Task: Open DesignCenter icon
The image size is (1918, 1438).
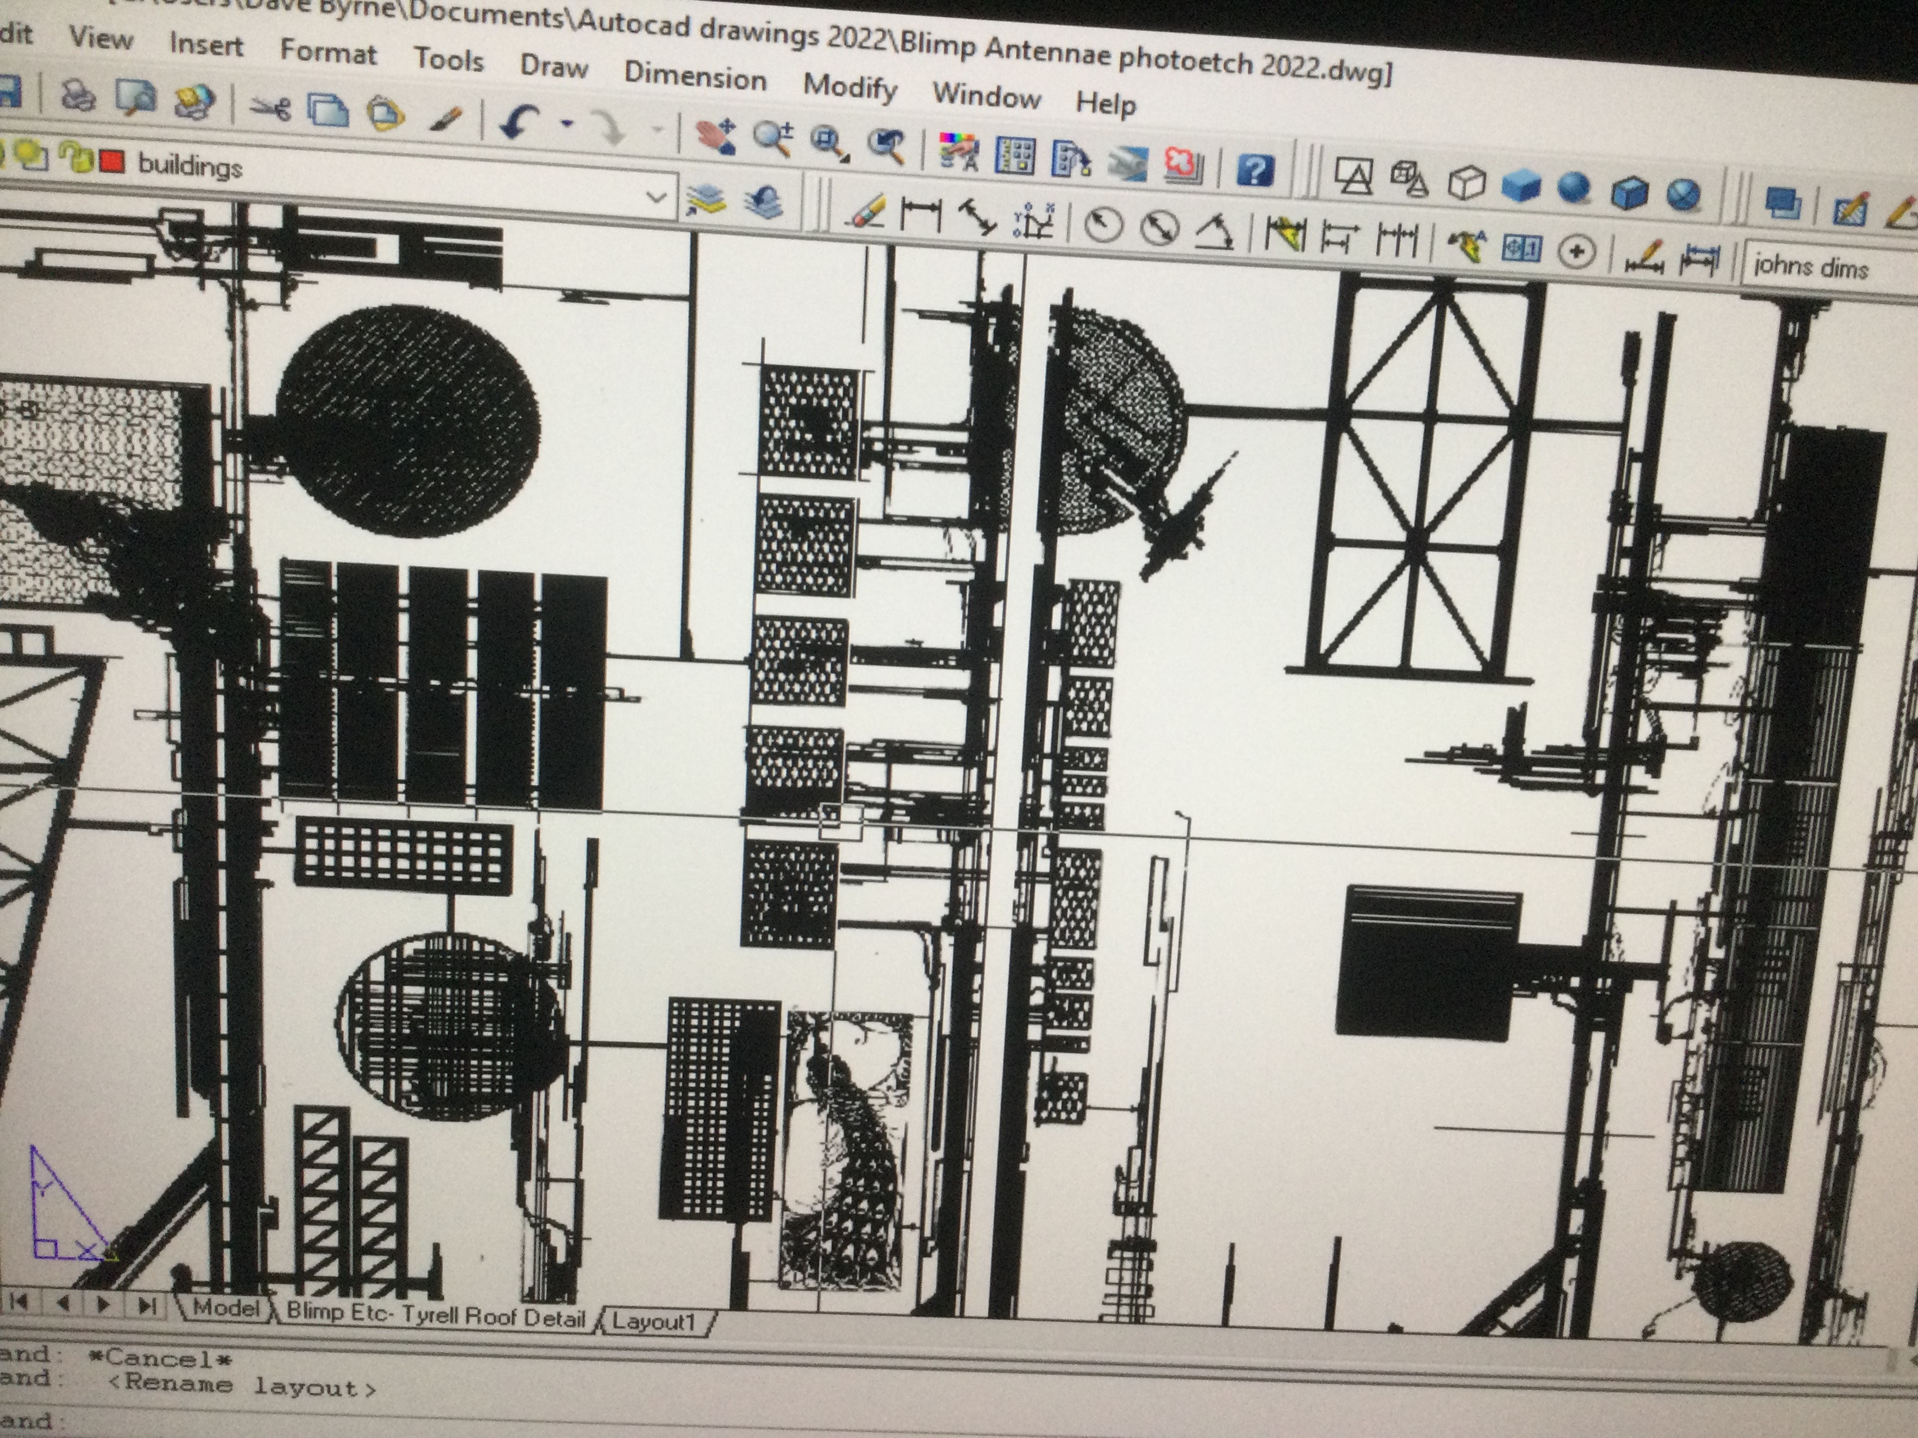Action: (x=1014, y=156)
